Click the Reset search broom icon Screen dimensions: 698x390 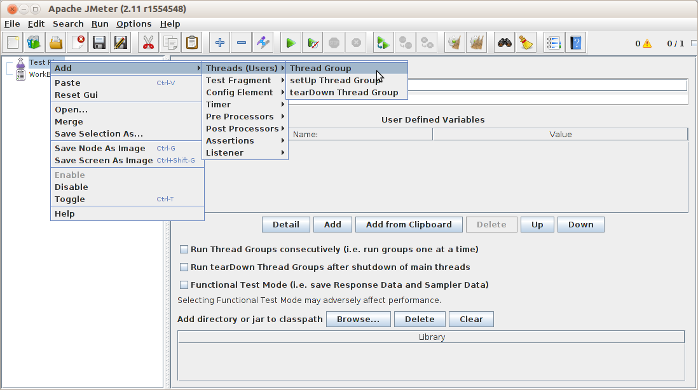click(526, 43)
